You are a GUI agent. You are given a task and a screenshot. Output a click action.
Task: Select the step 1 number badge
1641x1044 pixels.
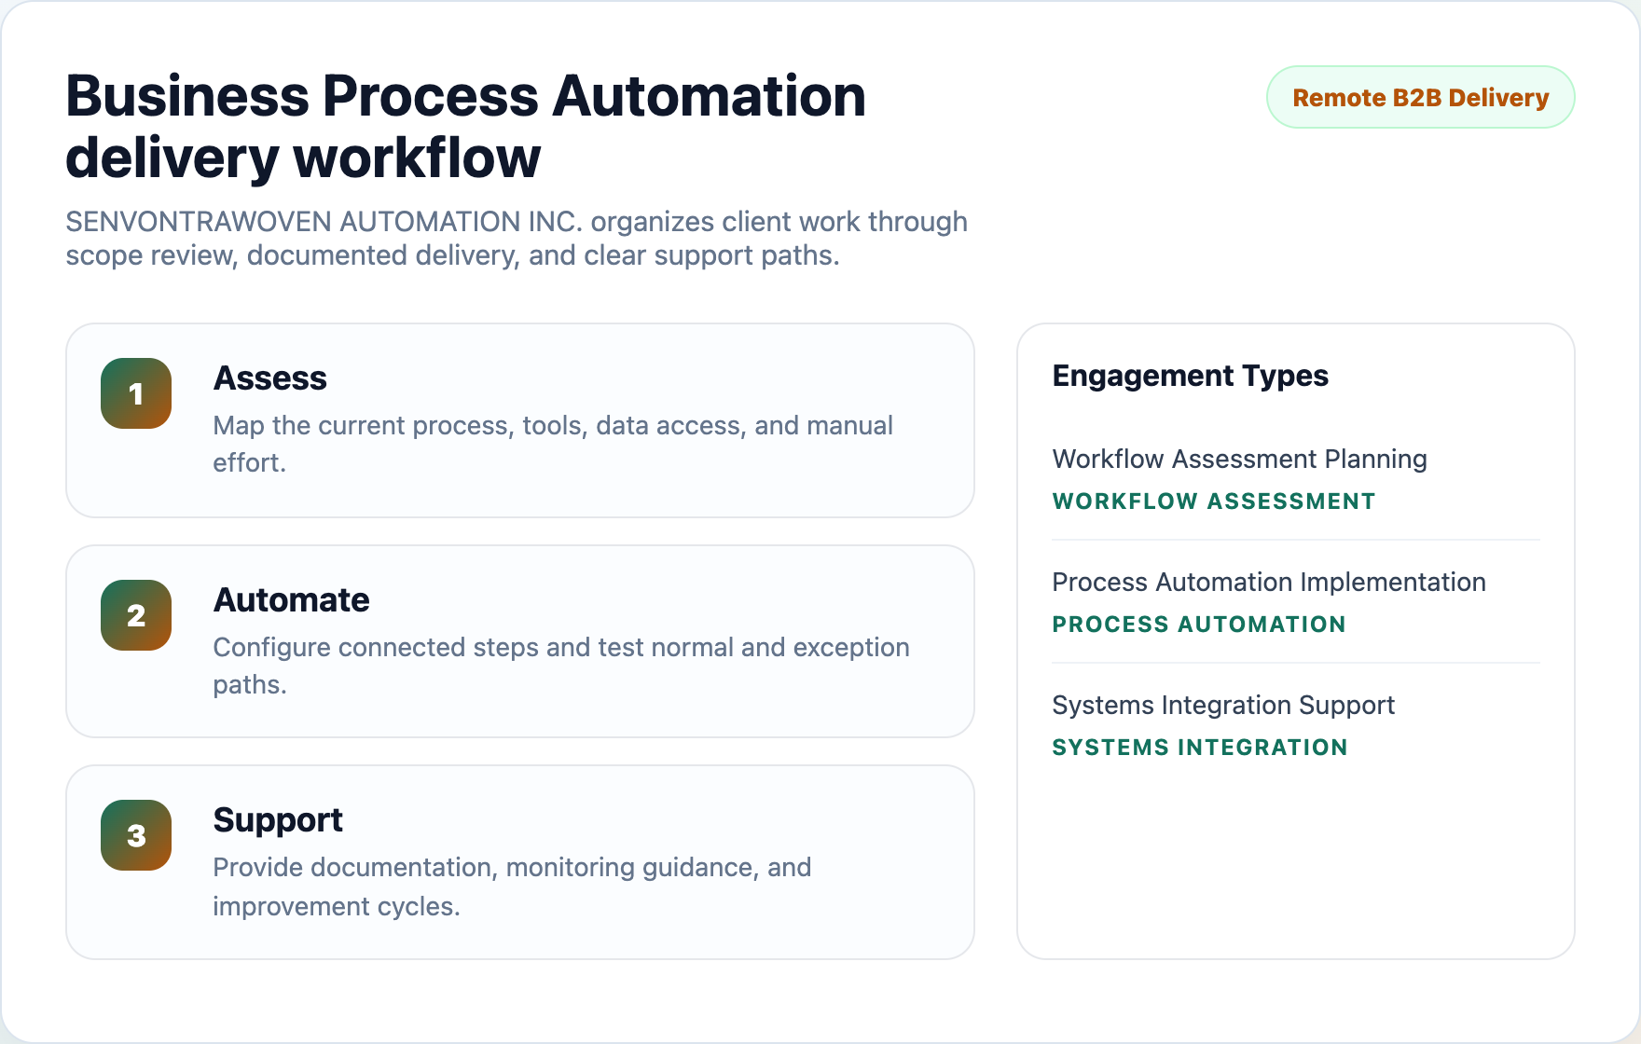pos(136,393)
